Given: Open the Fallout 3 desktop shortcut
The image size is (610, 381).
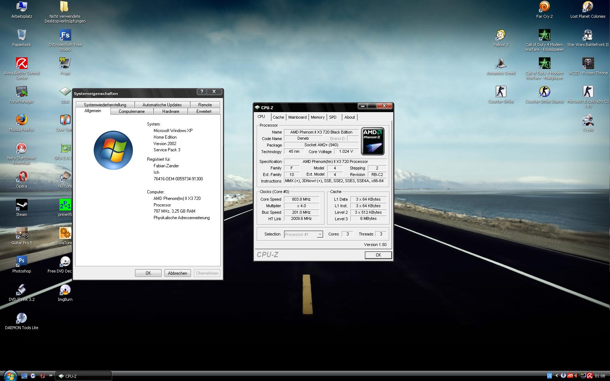Looking at the screenshot, I should [x=501, y=38].
